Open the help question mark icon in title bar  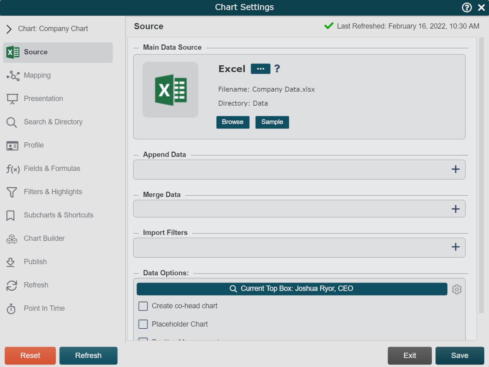click(x=467, y=7)
